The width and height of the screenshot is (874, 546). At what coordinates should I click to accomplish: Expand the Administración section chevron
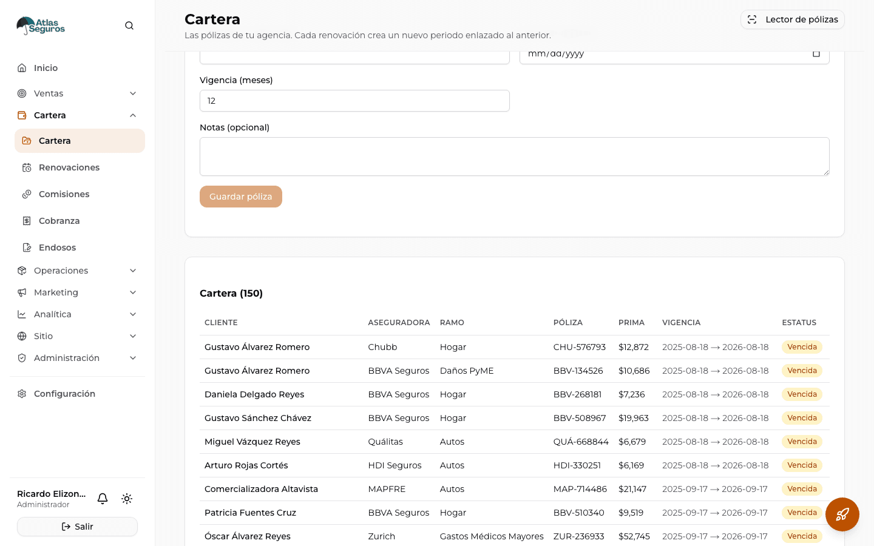pyautogui.click(x=133, y=358)
